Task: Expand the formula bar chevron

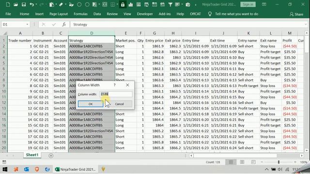Action: pos(306,25)
